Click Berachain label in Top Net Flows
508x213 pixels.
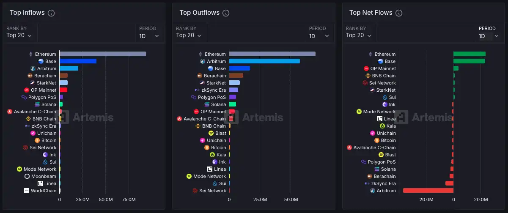385,176
